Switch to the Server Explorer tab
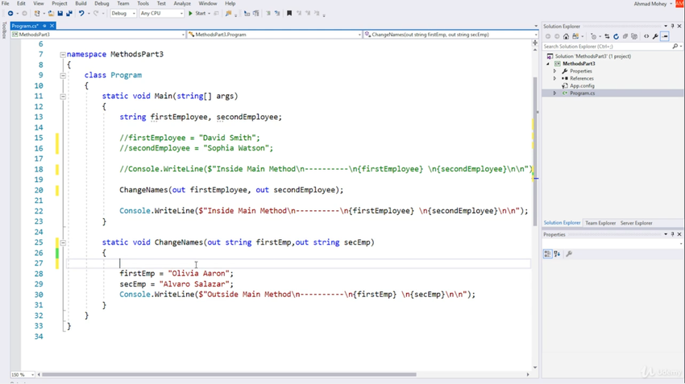 [x=636, y=223]
